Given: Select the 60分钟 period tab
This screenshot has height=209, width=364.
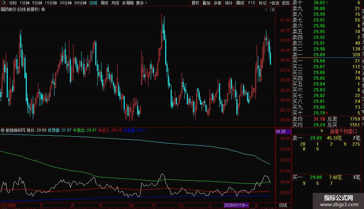Looking at the screenshot, I should (x=80, y=3).
